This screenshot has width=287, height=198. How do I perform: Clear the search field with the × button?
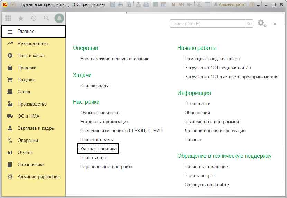click(x=249, y=24)
